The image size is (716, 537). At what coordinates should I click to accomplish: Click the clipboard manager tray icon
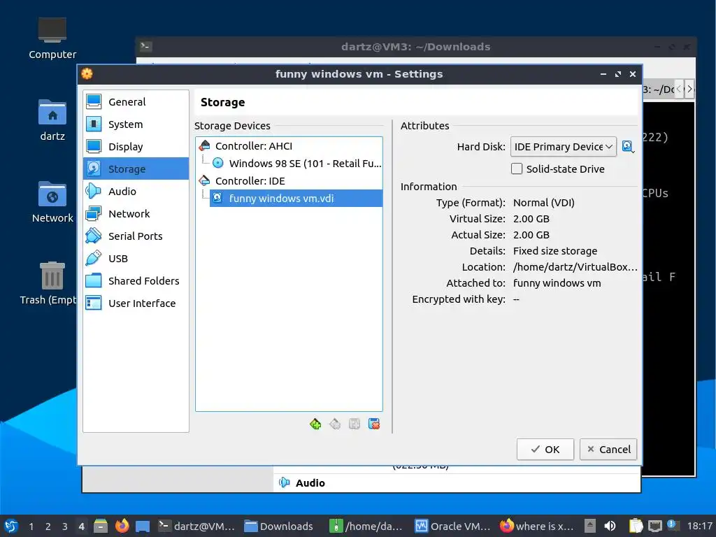pos(635,526)
